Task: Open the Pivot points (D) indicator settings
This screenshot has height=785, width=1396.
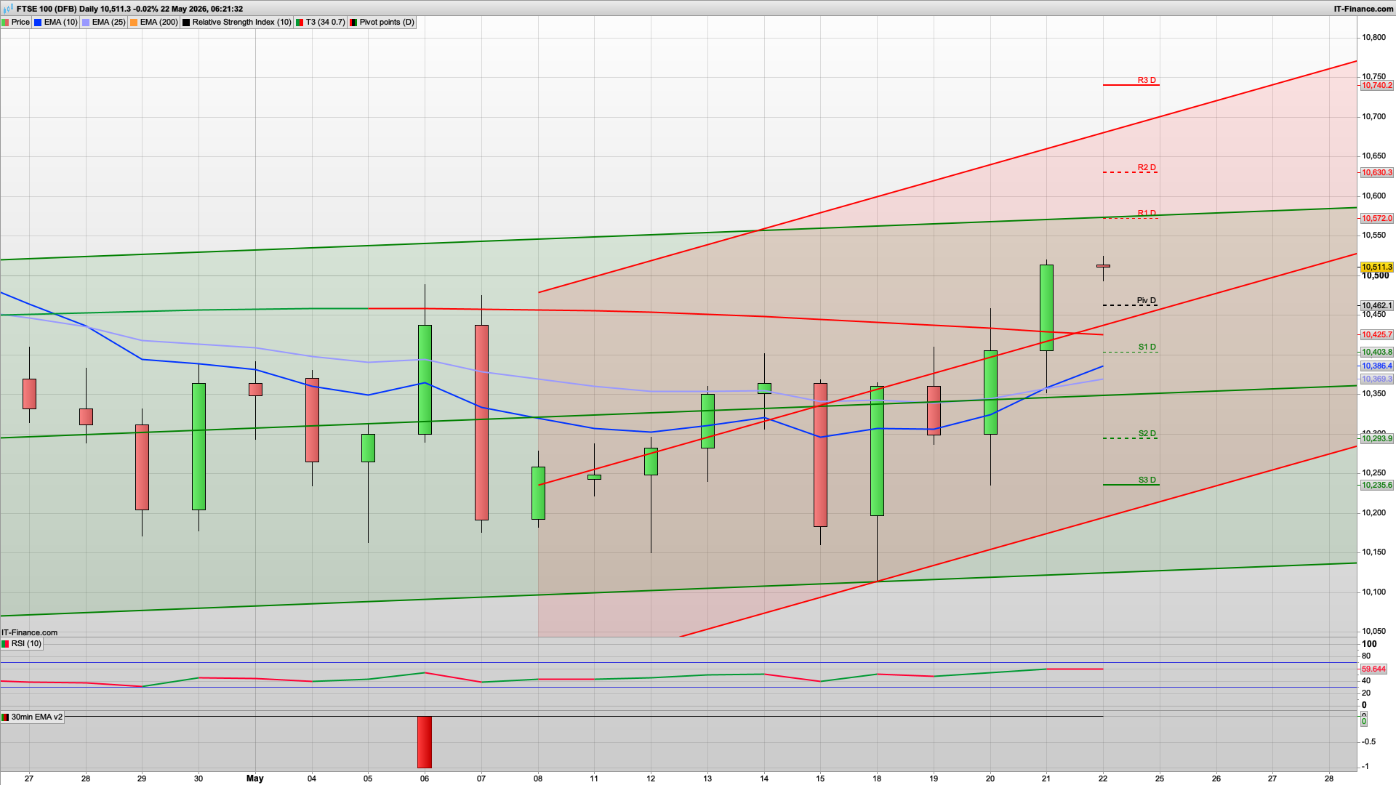Action: point(382,22)
